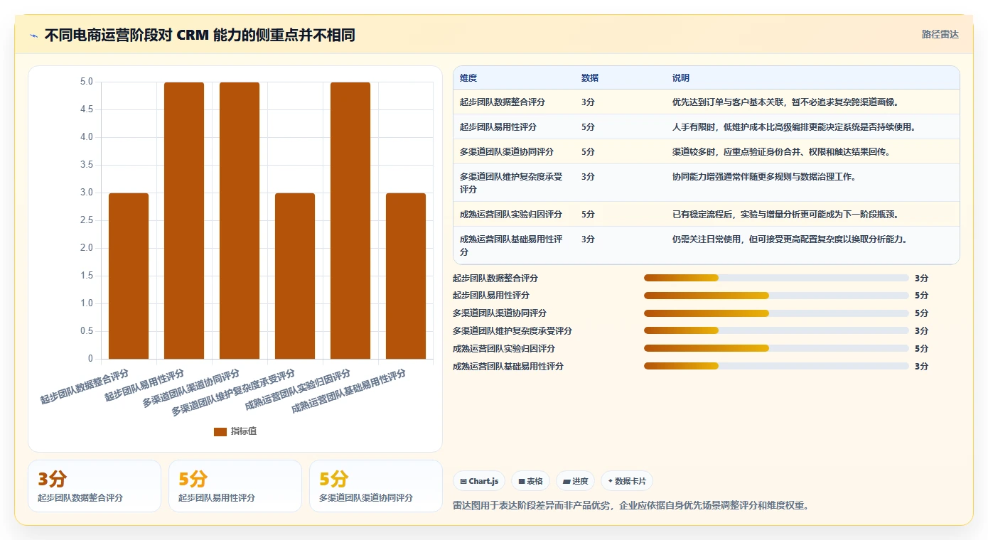Click the progress bar for 起步团队易用性评分

776,296
